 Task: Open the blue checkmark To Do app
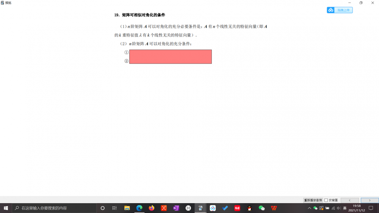click(x=225, y=208)
